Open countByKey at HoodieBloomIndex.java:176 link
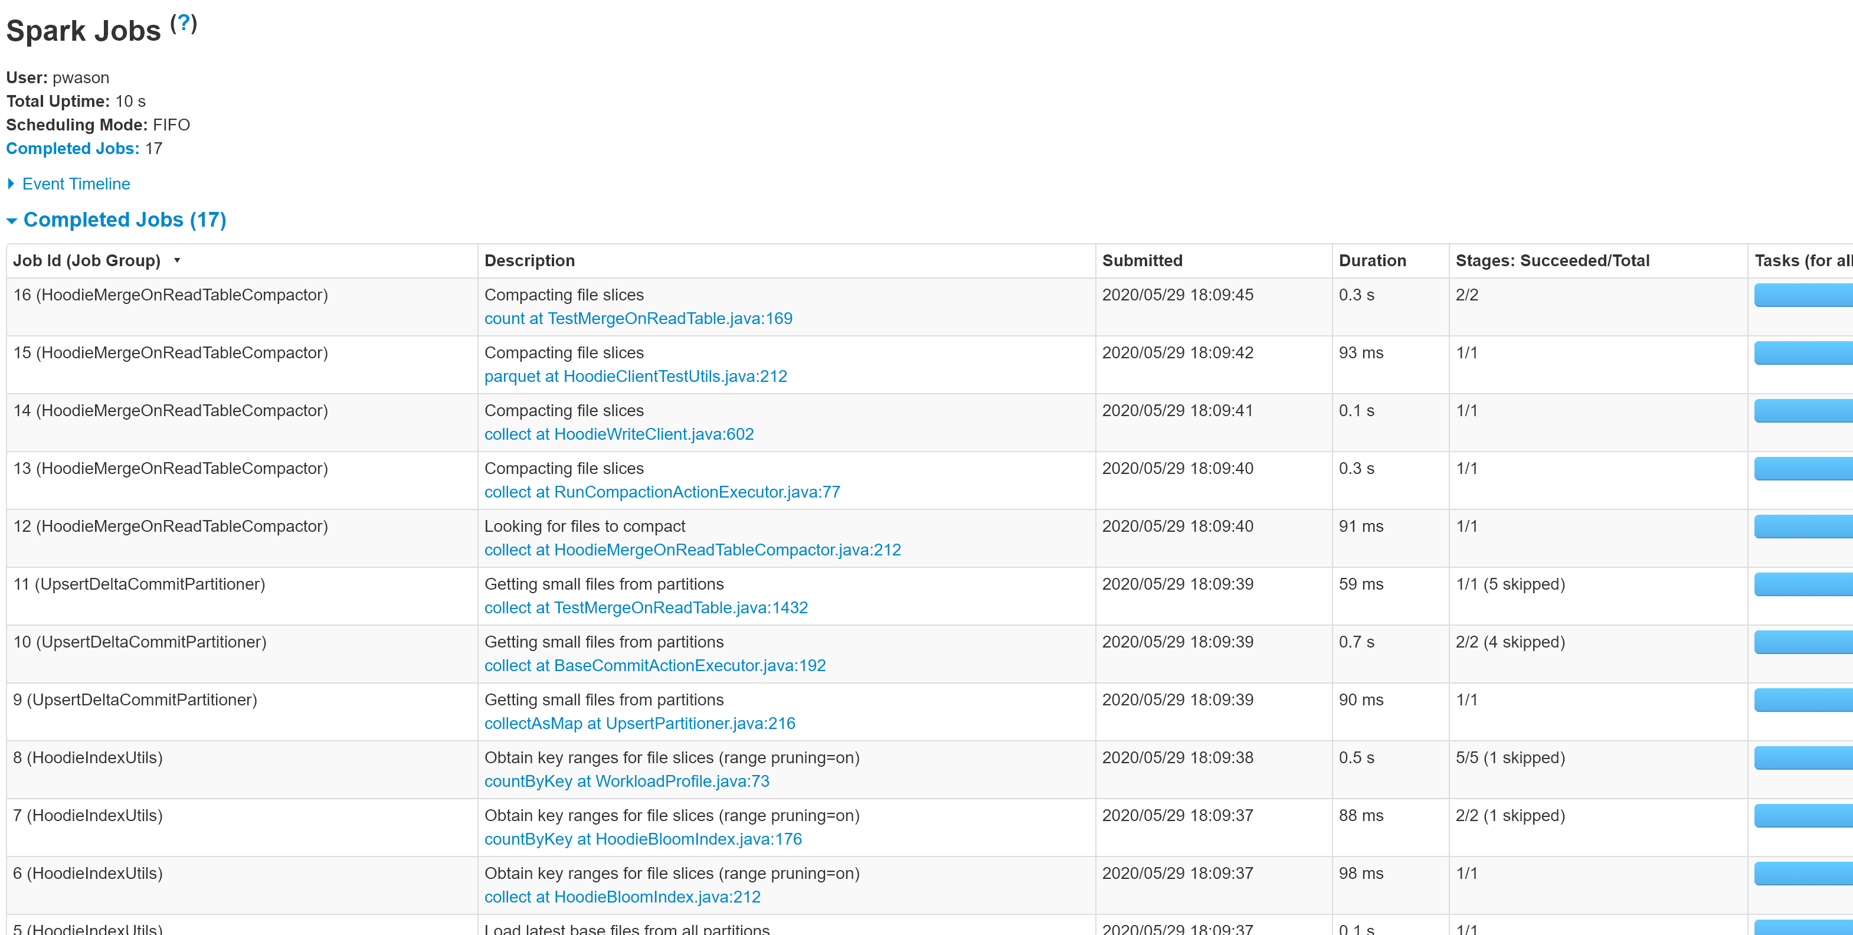This screenshot has height=935, width=1853. pos(643,839)
